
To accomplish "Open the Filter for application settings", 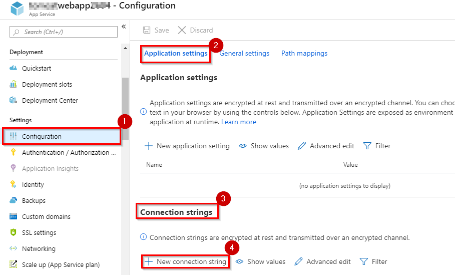I will tap(377, 146).
